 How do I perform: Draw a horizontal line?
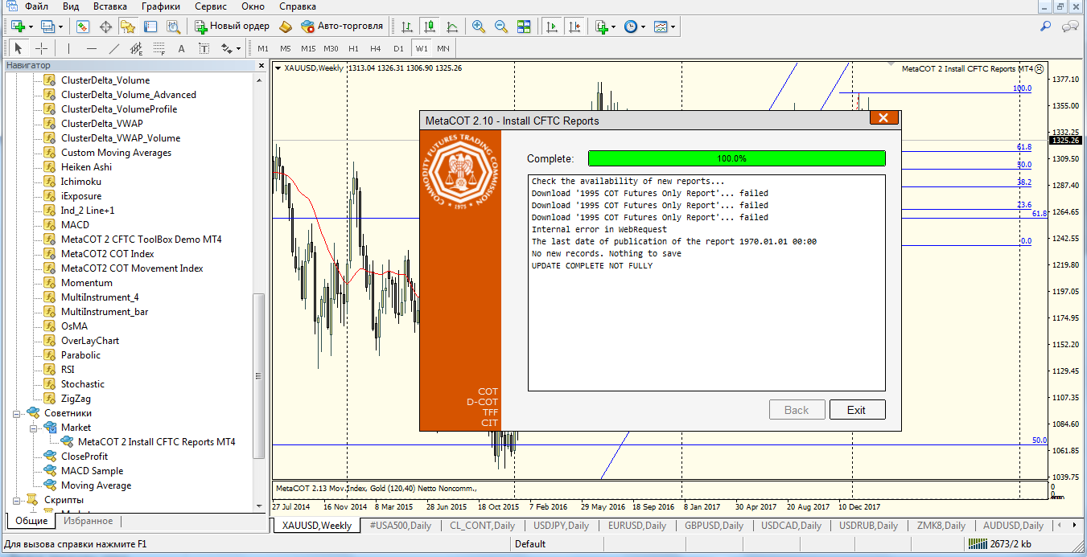[92, 48]
